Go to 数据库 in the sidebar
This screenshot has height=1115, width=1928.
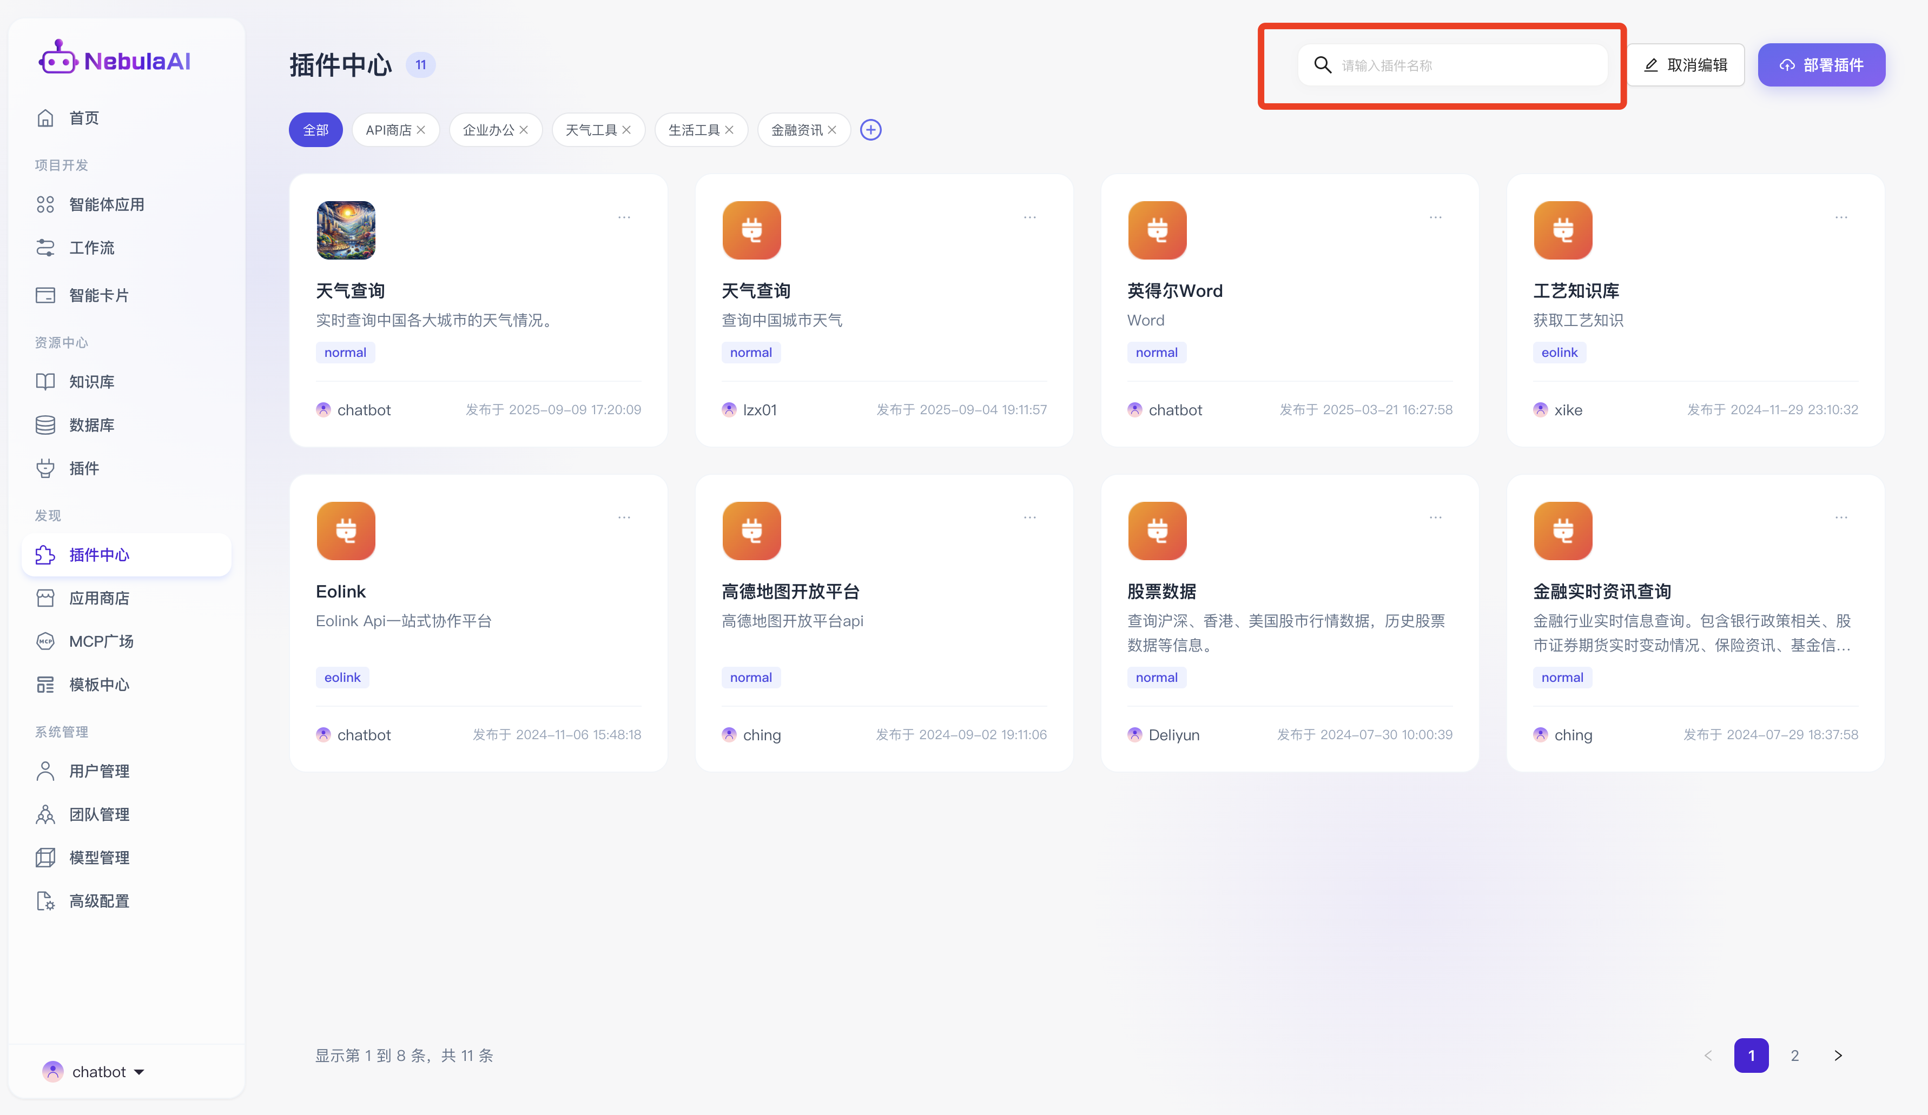click(91, 425)
